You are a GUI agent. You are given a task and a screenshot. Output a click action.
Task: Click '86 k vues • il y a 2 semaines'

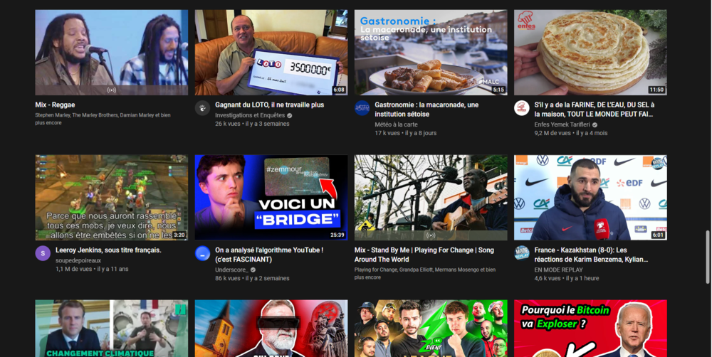tap(252, 278)
